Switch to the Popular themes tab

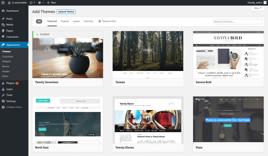click(65, 21)
